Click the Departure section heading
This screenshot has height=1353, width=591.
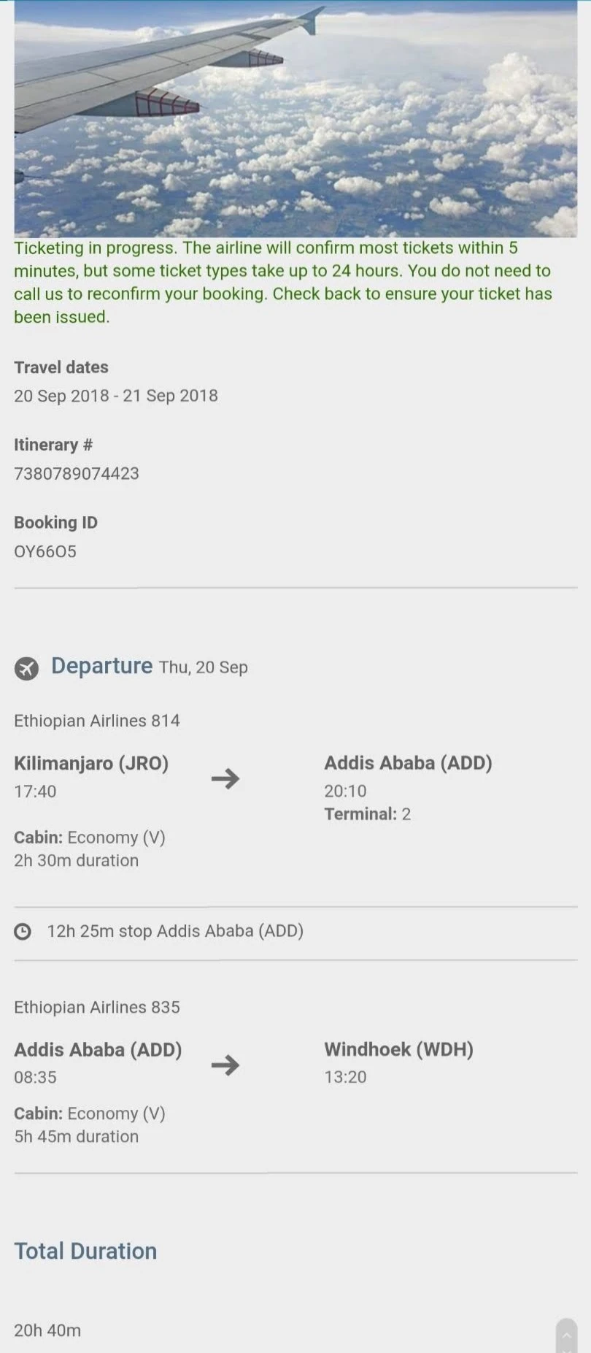(101, 666)
